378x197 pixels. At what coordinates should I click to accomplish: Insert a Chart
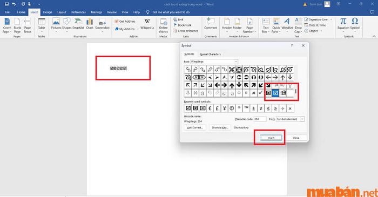(x=90, y=24)
